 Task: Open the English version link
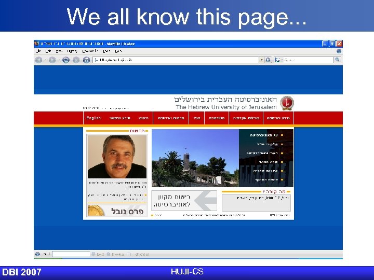point(94,118)
